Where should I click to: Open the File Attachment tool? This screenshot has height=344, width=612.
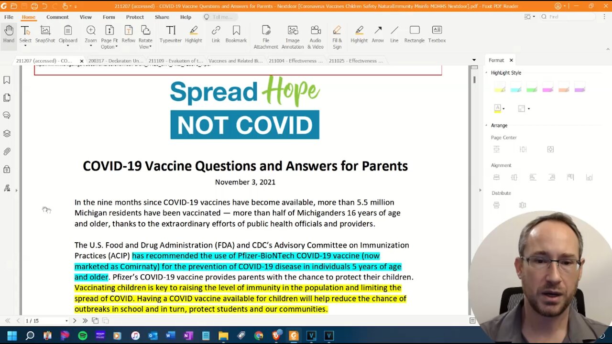coord(266,37)
